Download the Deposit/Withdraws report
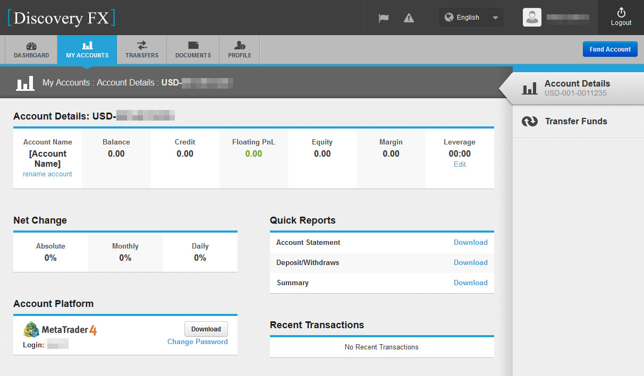This screenshot has width=644, height=376. point(470,262)
